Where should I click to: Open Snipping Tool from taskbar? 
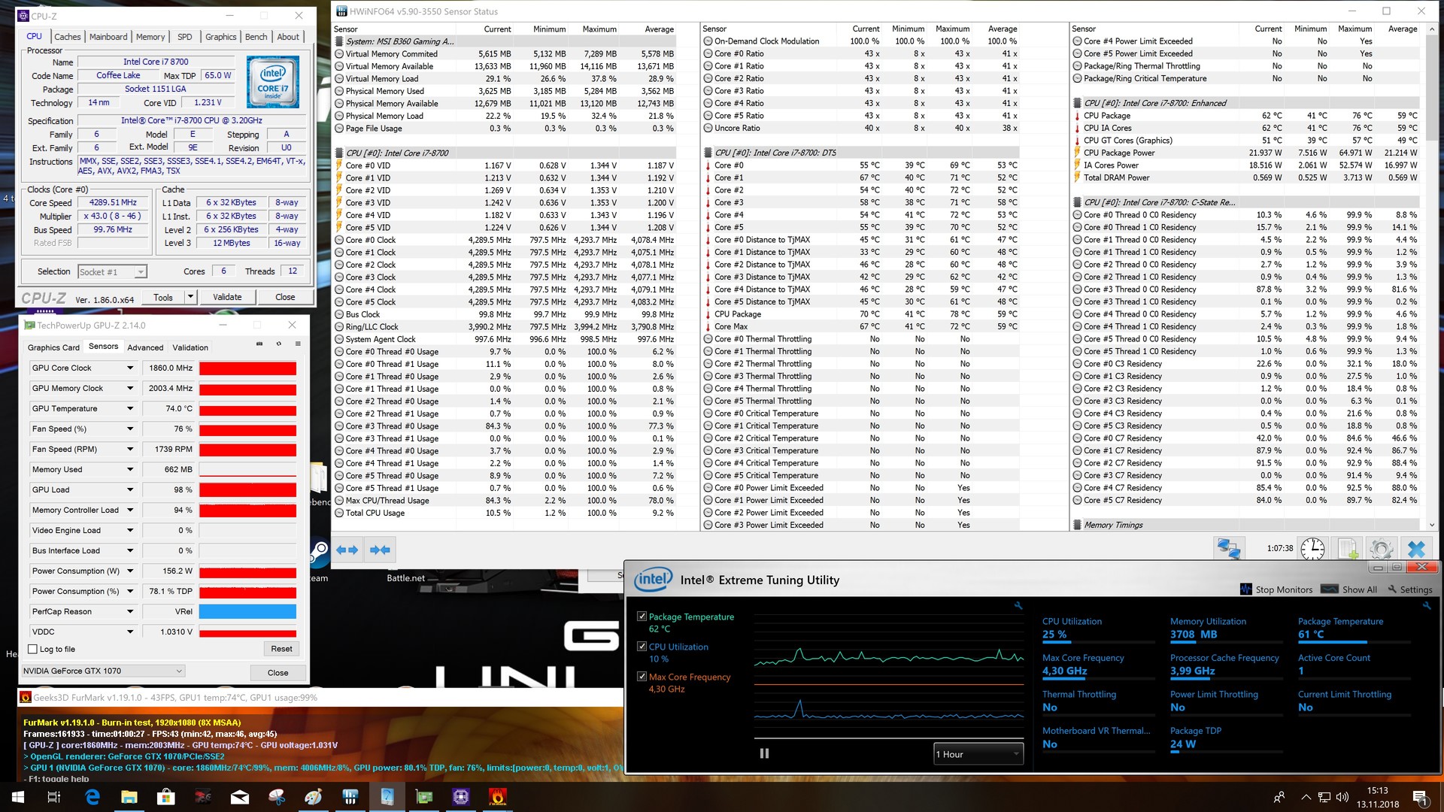(x=277, y=797)
